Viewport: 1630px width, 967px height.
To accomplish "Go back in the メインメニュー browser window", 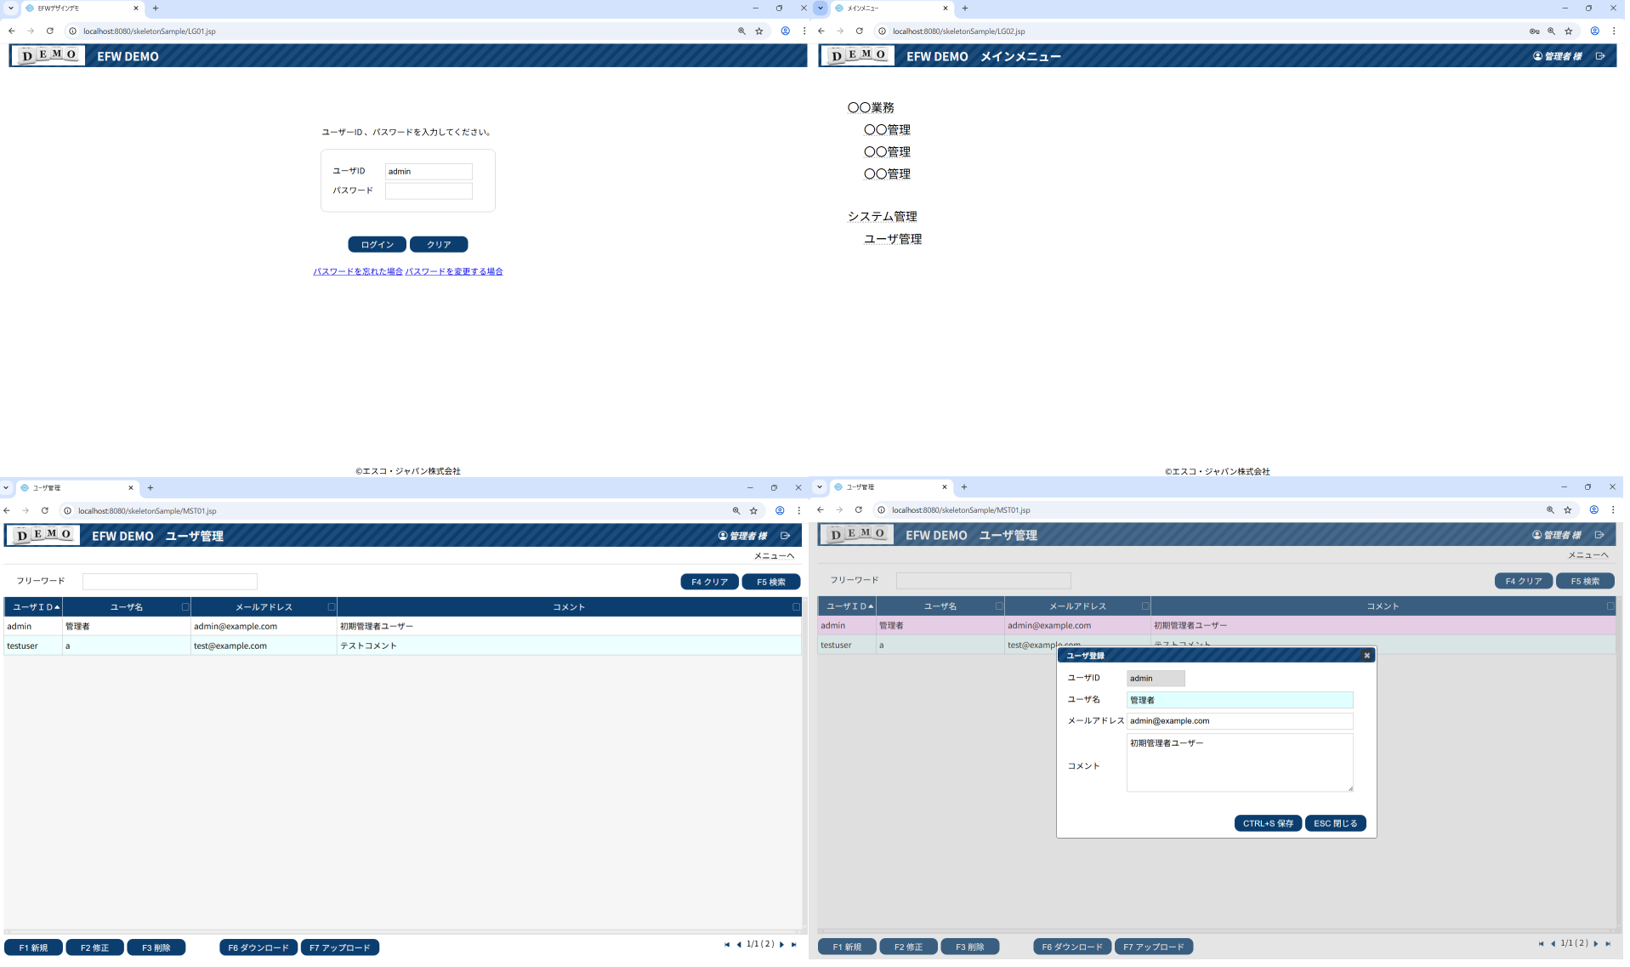I will coord(821,31).
